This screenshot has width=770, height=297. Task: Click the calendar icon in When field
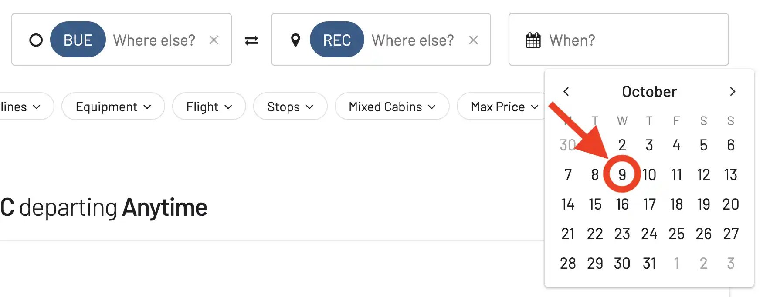tap(533, 40)
